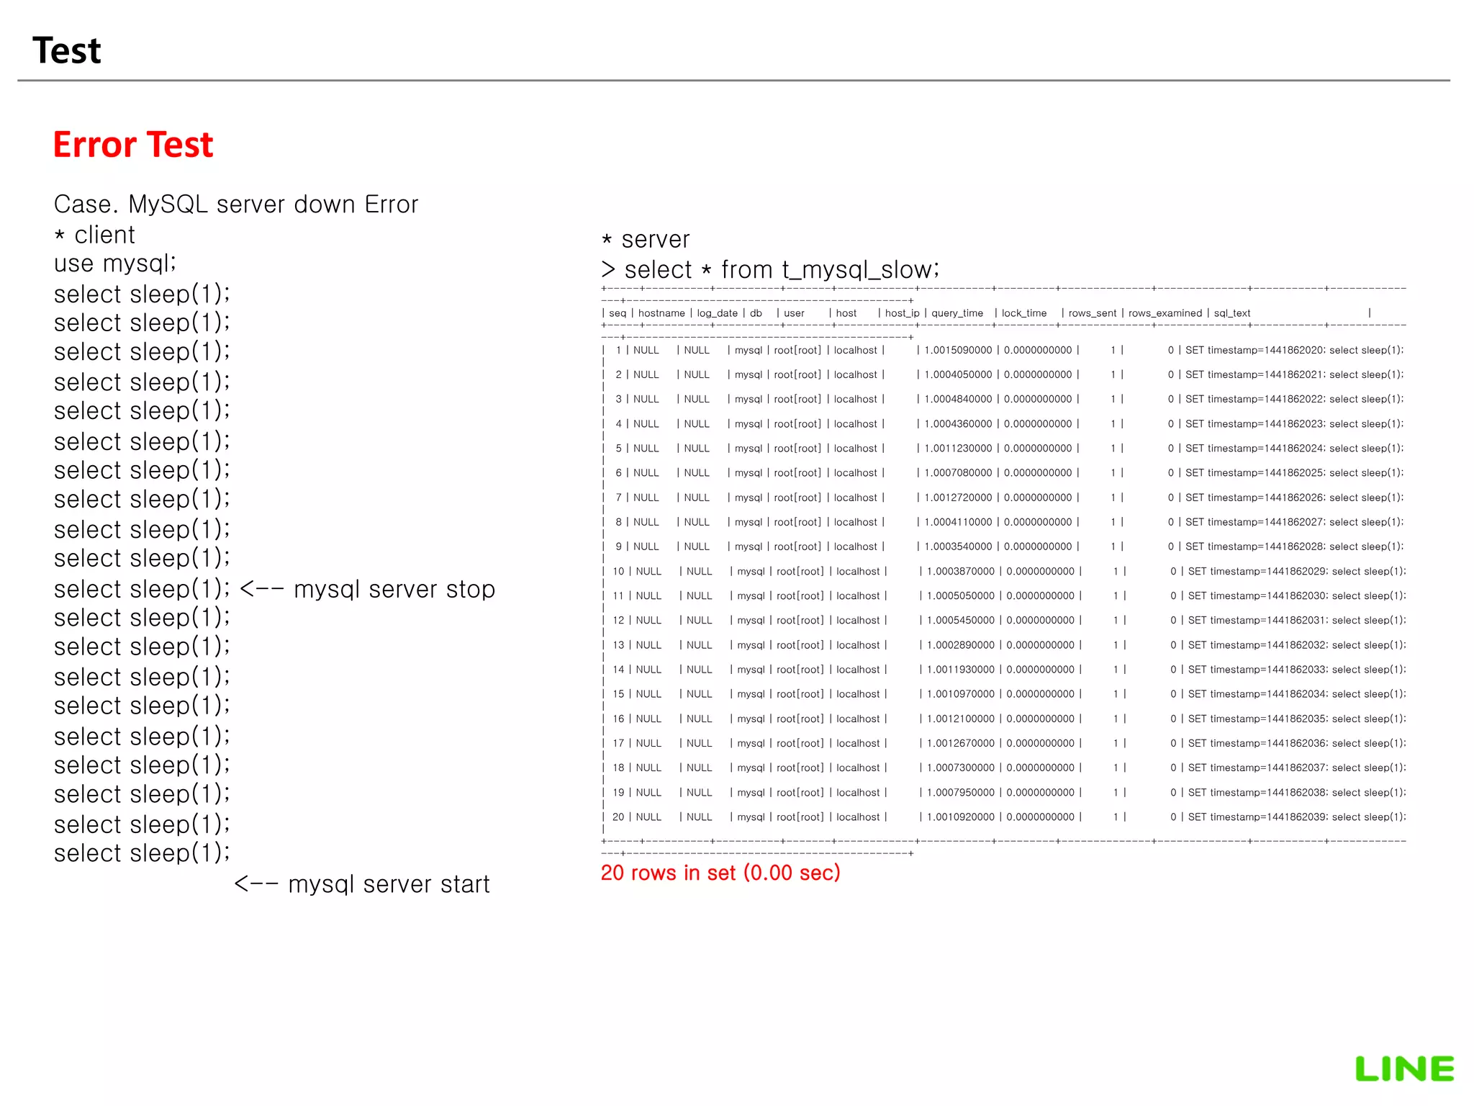This screenshot has height=1106, width=1474.
Task: Click sql_text with timestamp=1441862036
Action: [1297, 743]
